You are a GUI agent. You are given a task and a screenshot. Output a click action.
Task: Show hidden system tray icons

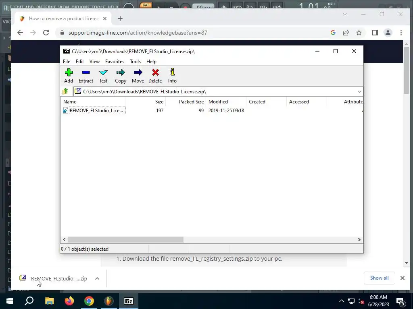(341, 301)
